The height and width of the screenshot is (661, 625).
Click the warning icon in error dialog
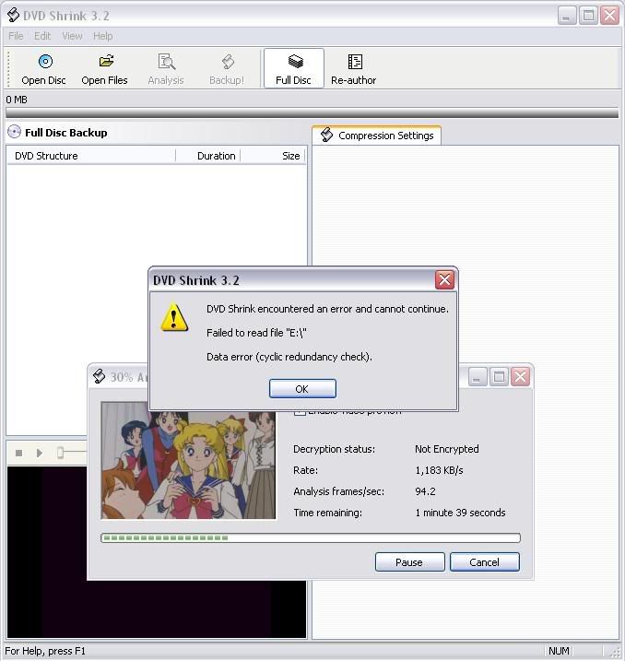point(174,317)
